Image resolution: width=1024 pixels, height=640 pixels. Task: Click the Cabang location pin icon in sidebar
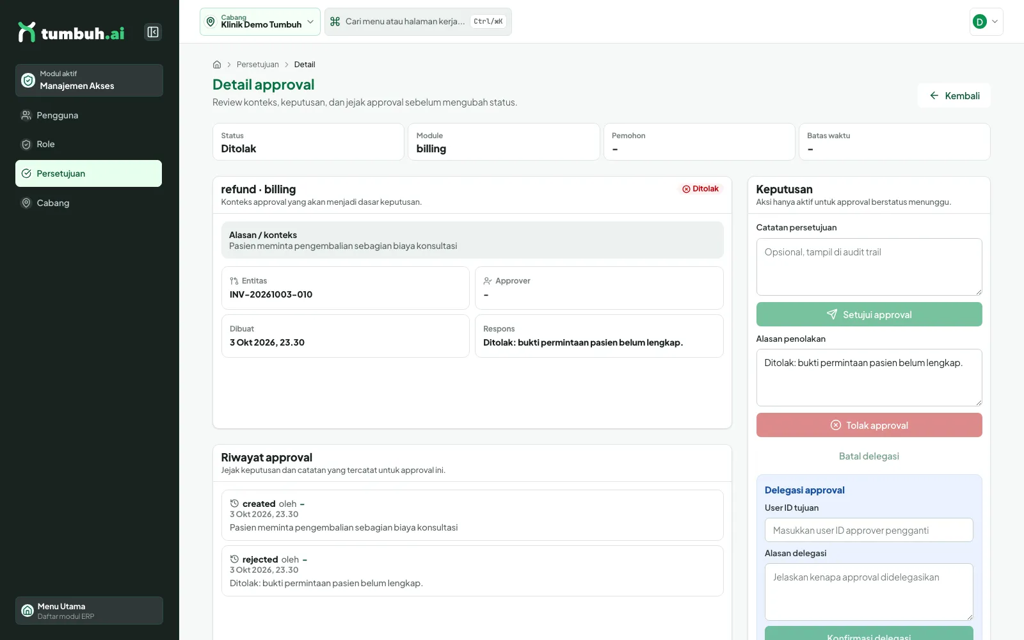[26, 203]
